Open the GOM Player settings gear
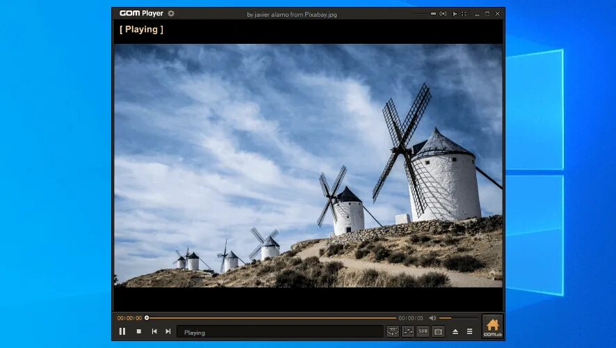616x348 pixels. tap(171, 13)
